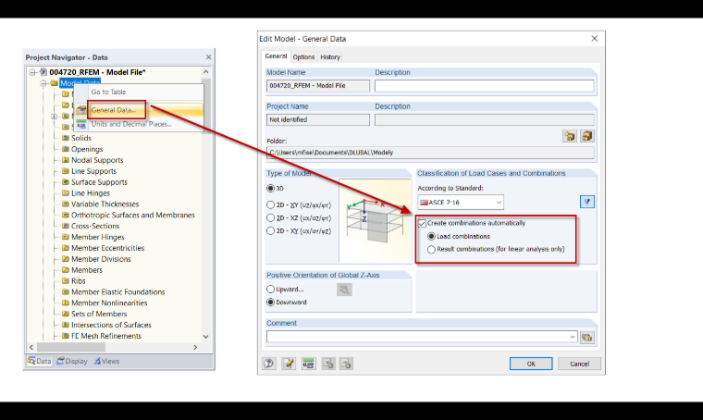Set Z-axis orientation to Downward

coord(270,303)
